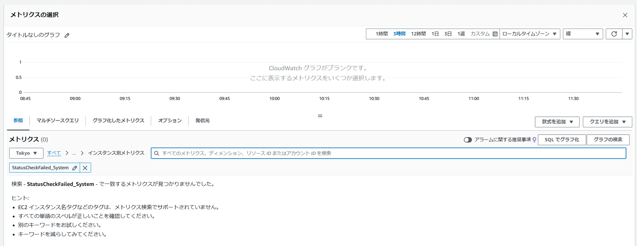637x246 pixels.
Task: Click the panel resize handle below the graph
Action: [x=320, y=116]
